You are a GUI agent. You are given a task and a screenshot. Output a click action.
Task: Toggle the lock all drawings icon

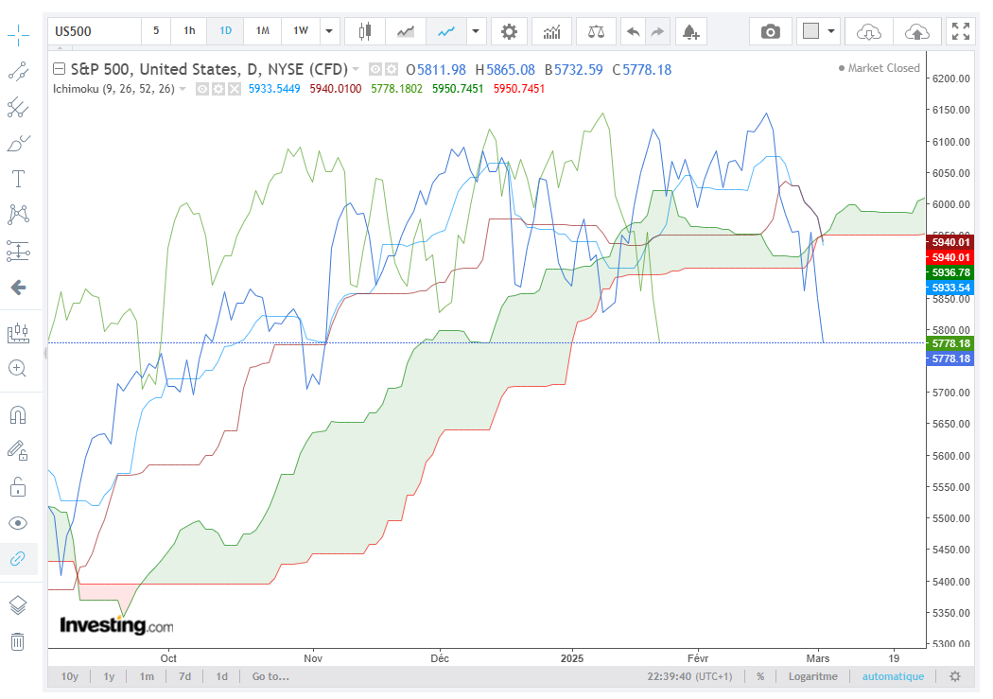point(18,487)
